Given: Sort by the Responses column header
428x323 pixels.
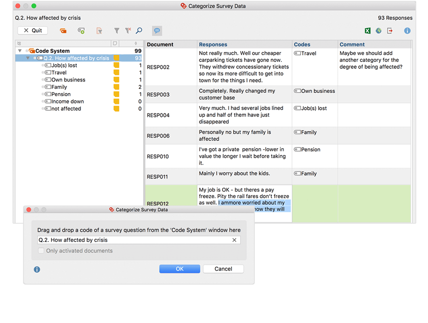Looking at the screenshot, I should [x=244, y=44].
